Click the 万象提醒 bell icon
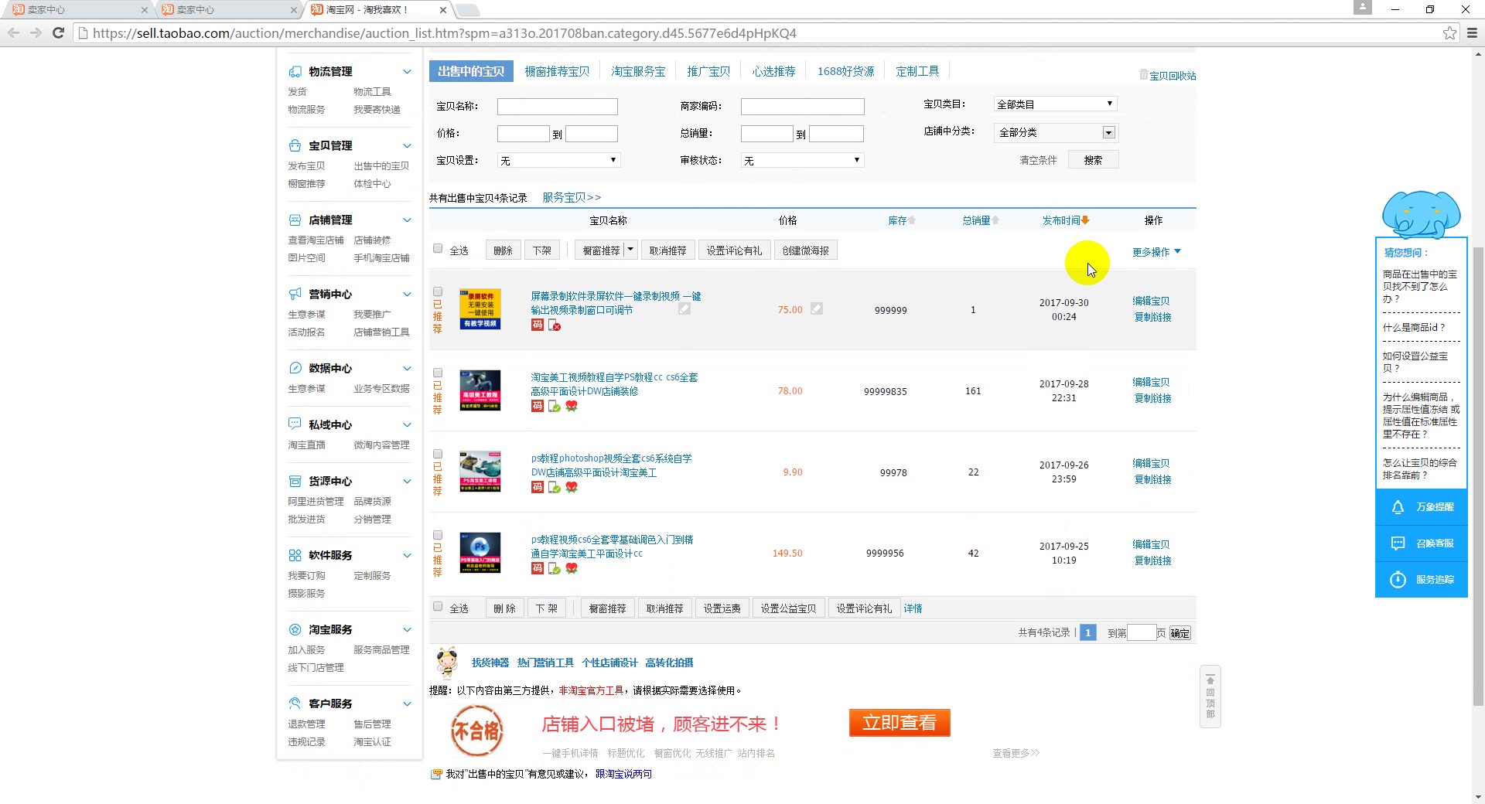 (1398, 507)
